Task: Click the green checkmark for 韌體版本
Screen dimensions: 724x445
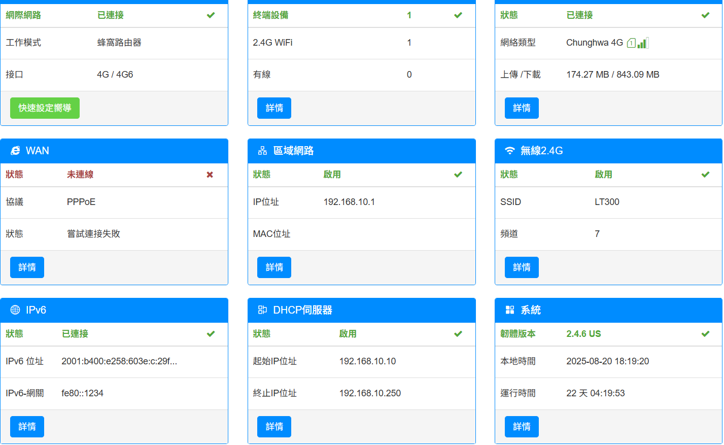Action: tap(705, 334)
